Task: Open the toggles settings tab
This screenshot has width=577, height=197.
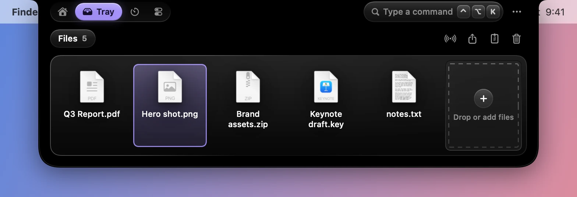Action: [158, 12]
